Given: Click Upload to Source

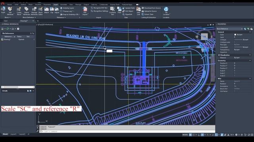Looking at the screenshot, I should click(x=149, y=11).
